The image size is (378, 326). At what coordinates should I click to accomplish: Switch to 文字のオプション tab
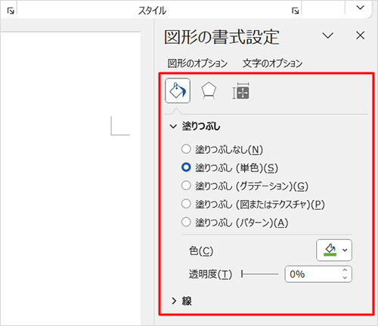pos(272,63)
